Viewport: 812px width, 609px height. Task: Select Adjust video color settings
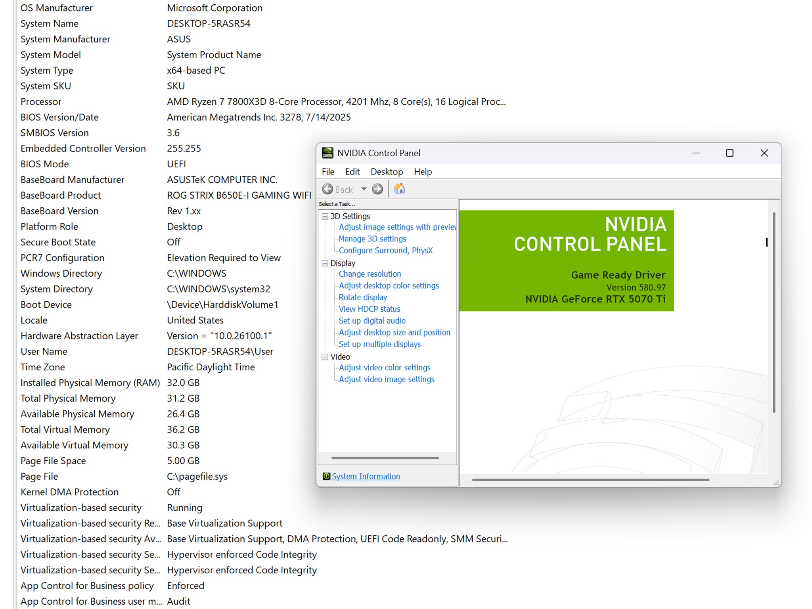tap(385, 368)
